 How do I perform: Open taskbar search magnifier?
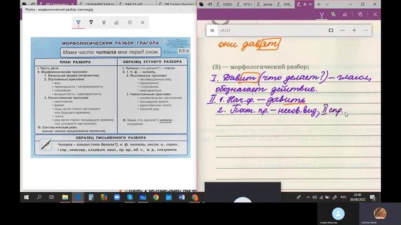click(x=39, y=197)
